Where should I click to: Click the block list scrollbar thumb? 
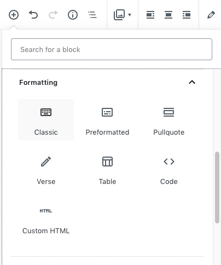[217, 187]
